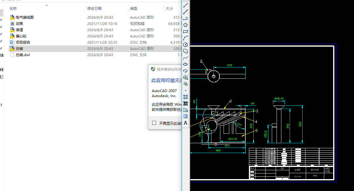Screen dimensions: 354x191
Task: Check the 不再显示此消息 checkbox
Action: click(x=154, y=123)
